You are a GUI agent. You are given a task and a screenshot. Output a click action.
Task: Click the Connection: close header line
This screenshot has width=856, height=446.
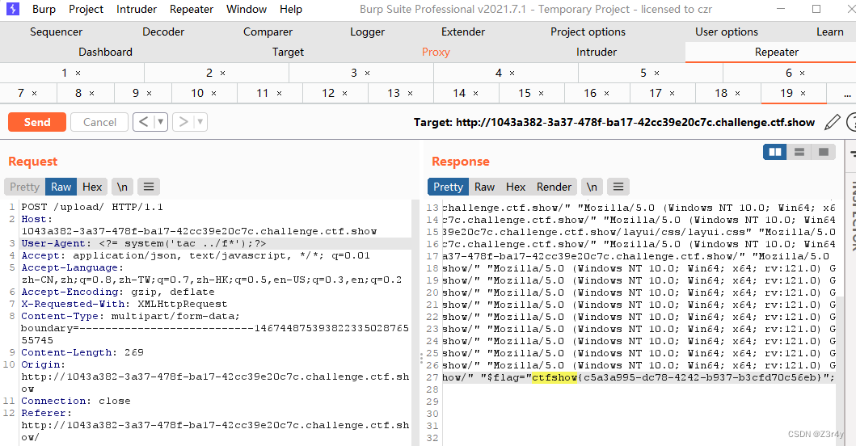click(x=76, y=401)
